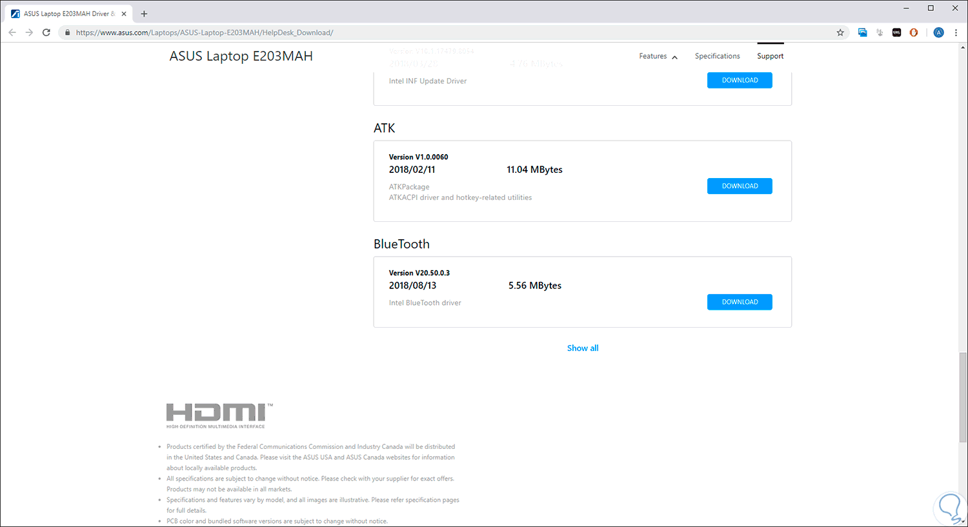Click the Version V1.0.0060 text

[x=418, y=157]
